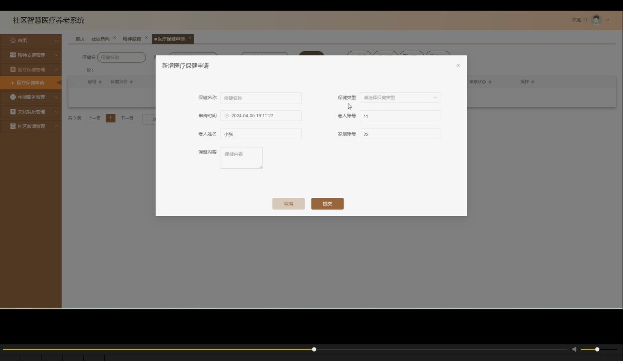Click the 社区新闻管理 sidebar icon

pos(13,126)
